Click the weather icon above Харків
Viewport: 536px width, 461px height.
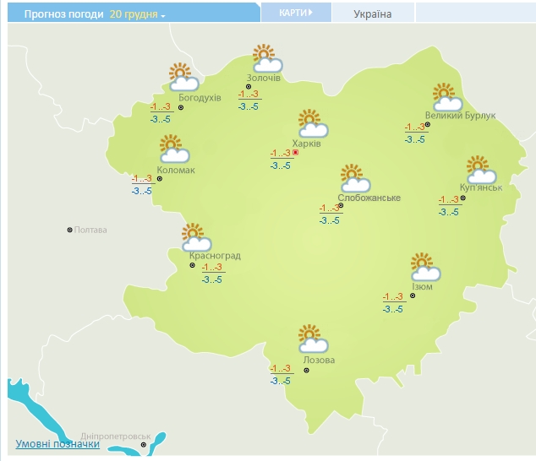313,123
